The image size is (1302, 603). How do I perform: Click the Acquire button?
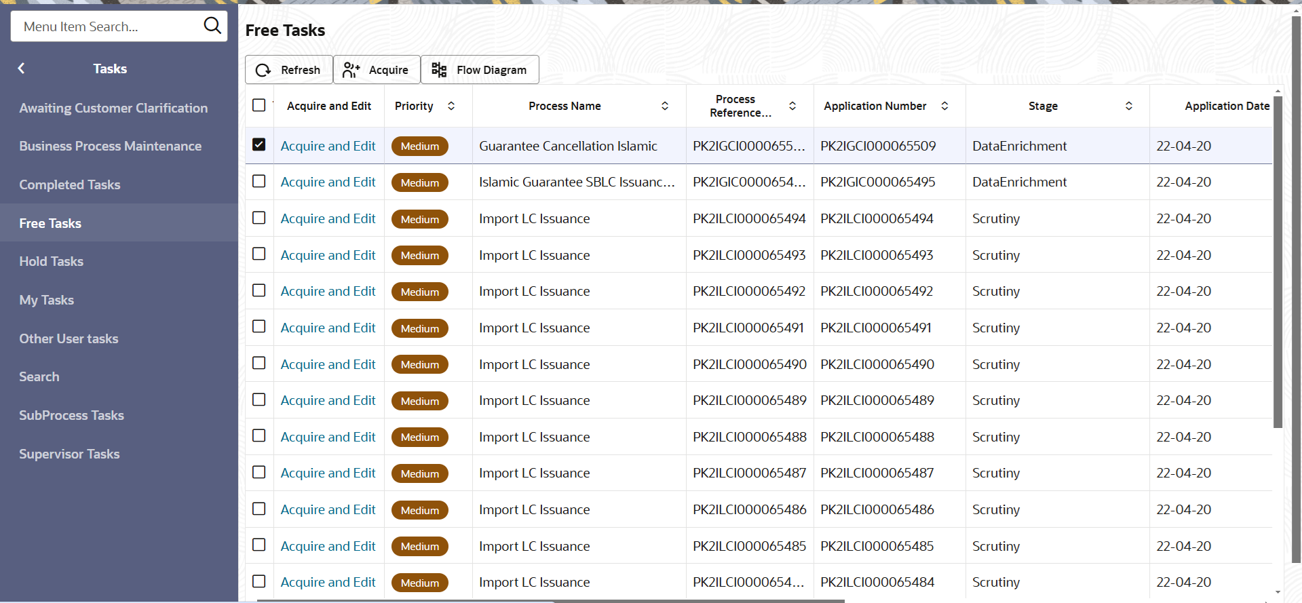(x=377, y=70)
